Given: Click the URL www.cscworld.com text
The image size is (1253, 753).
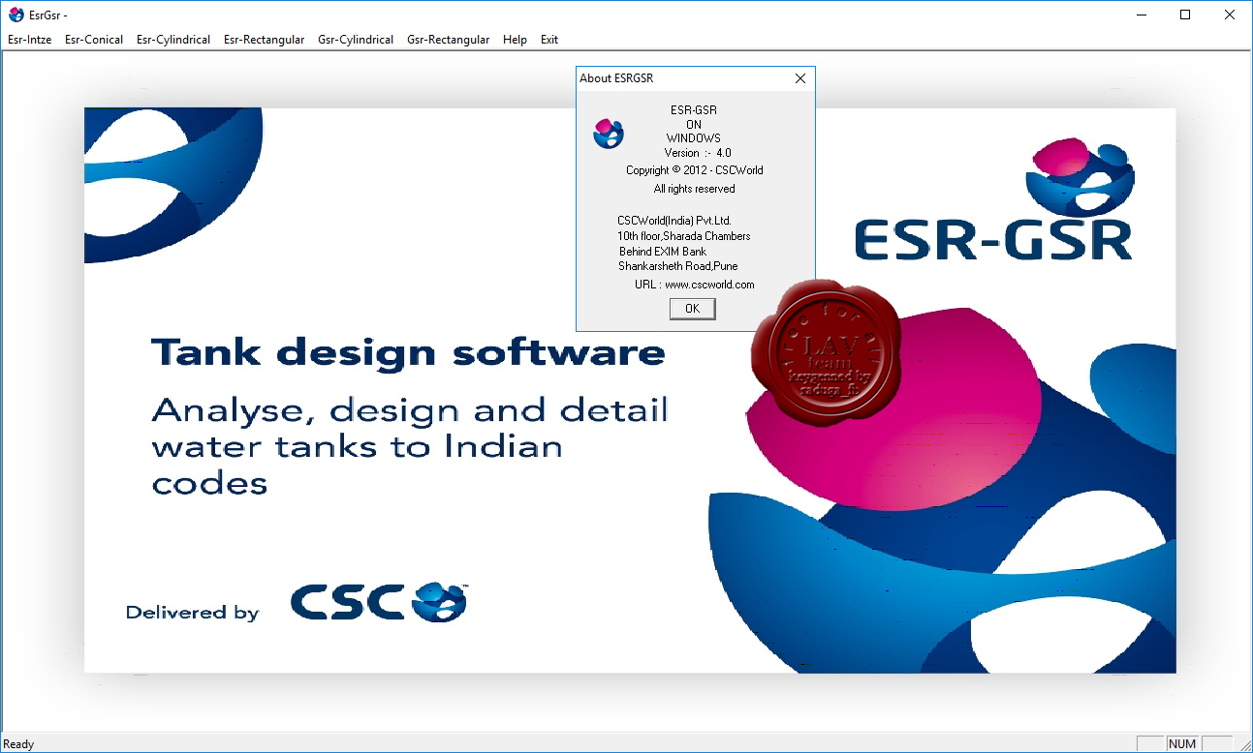Looking at the screenshot, I should pyautogui.click(x=709, y=285).
